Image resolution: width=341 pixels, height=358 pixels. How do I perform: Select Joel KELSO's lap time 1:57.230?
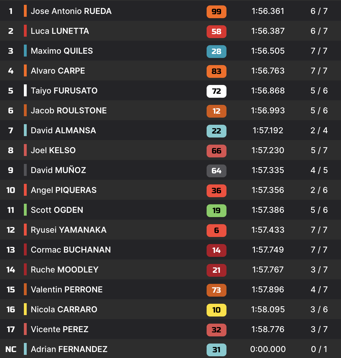click(x=268, y=150)
